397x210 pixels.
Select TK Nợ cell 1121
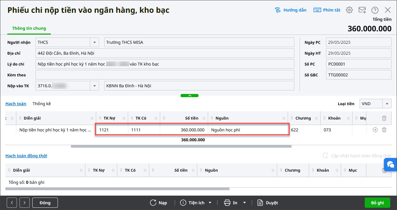[x=112, y=130]
